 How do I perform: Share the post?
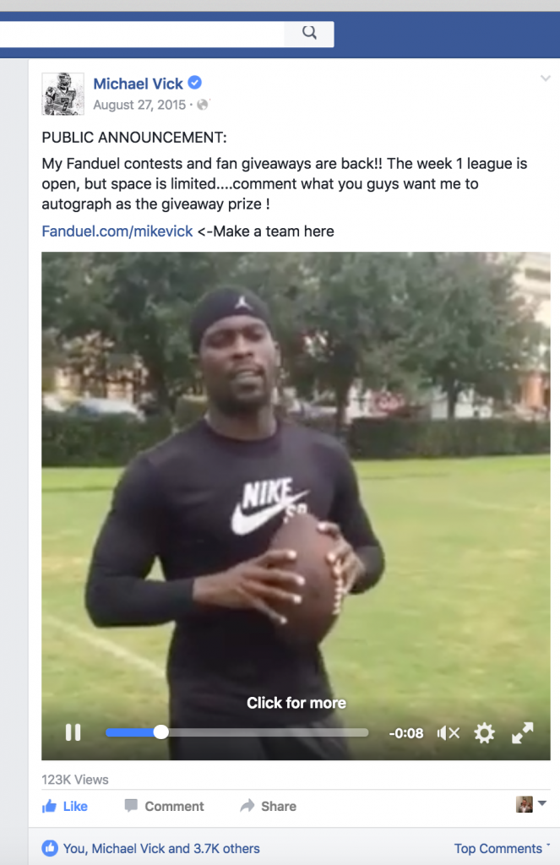(268, 807)
